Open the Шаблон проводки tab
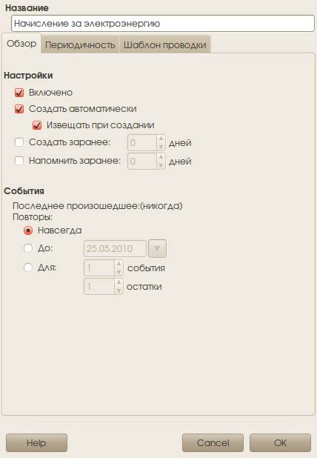The width and height of the screenshot is (317, 458). tap(164, 44)
